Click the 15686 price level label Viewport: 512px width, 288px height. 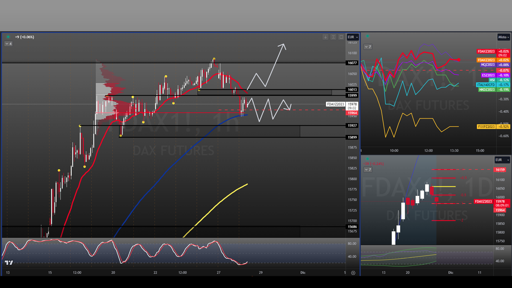click(352, 227)
